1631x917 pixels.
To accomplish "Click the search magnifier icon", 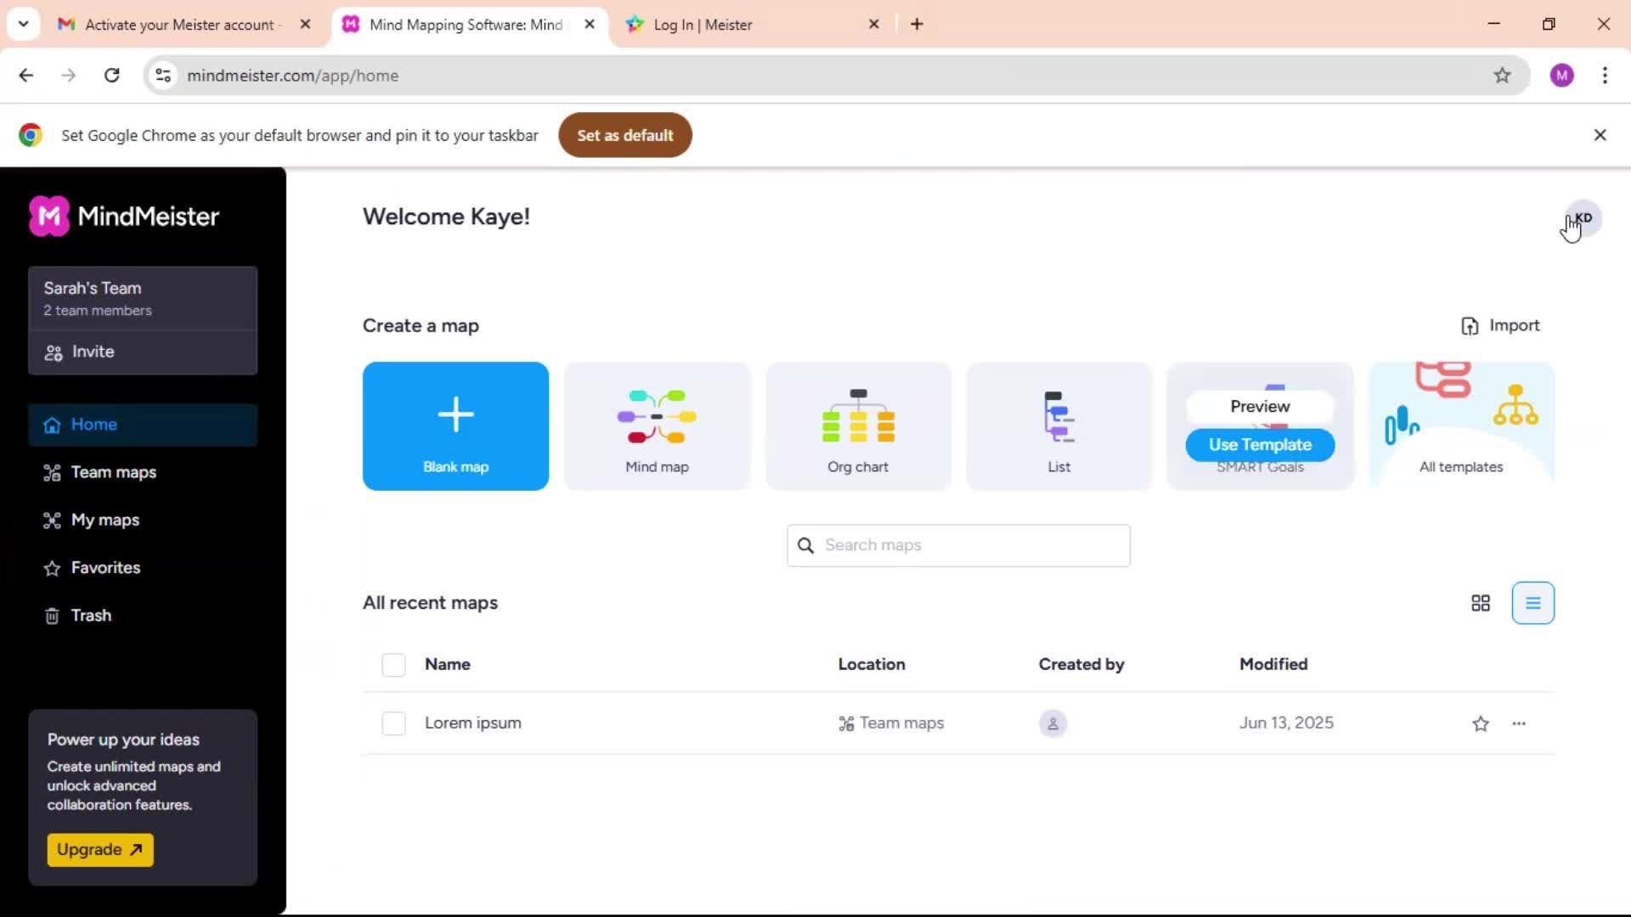I will click(806, 545).
